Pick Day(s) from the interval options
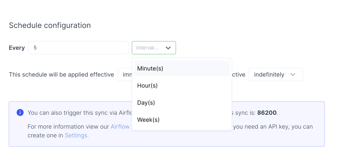The height and width of the screenshot is (152, 355). pyautogui.click(x=182, y=103)
